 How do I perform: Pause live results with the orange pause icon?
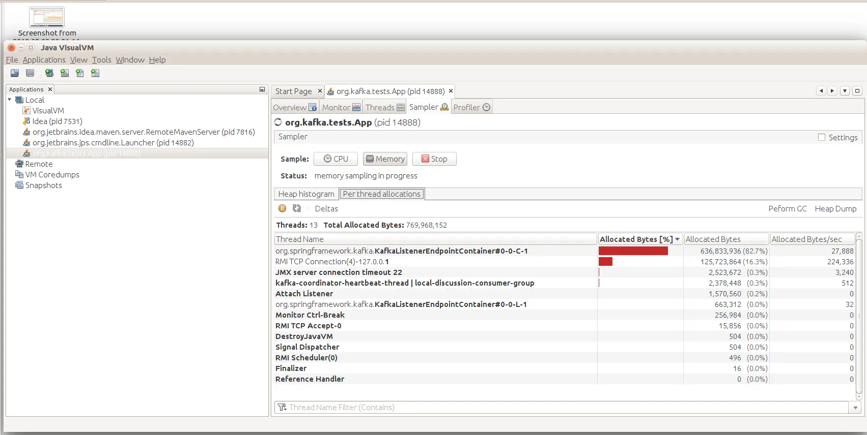click(283, 208)
